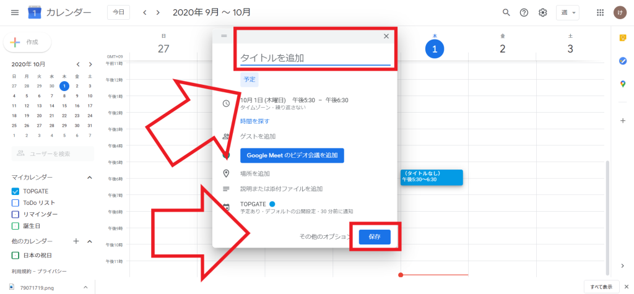This screenshot has height=294, width=634.
Task: Click the TOPGATE calendar color dot
Action: pyautogui.click(x=272, y=204)
